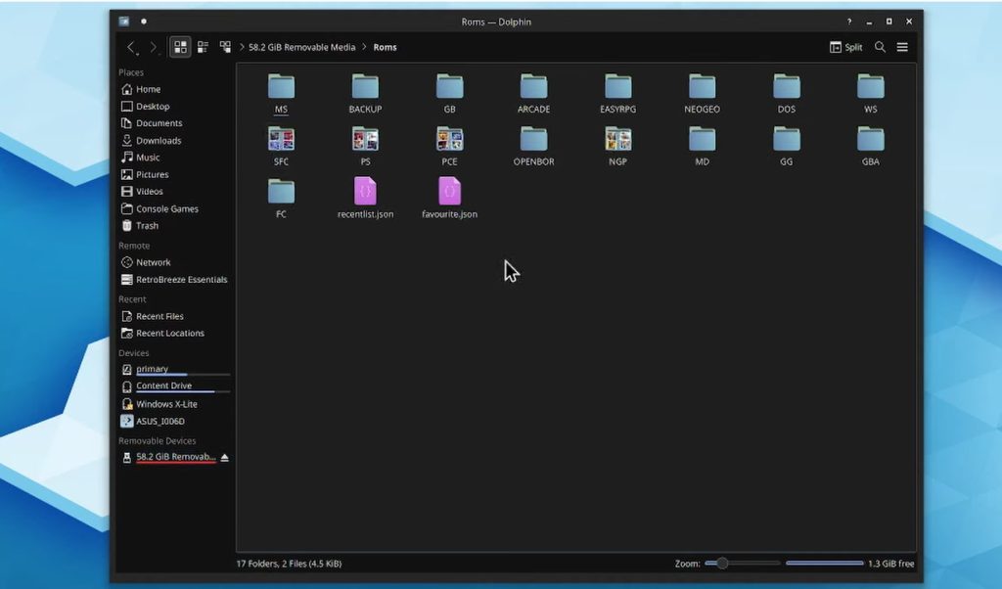Viewport: 1002px width, 589px height.
Task: Open the search magnifier tool
Action: coord(880,47)
